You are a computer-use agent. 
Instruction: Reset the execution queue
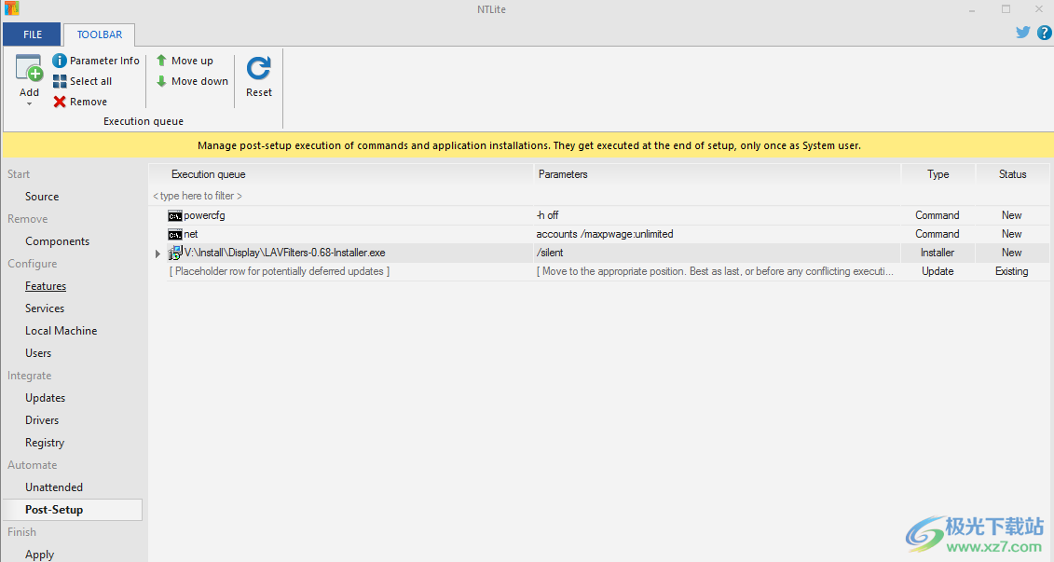[259, 76]
